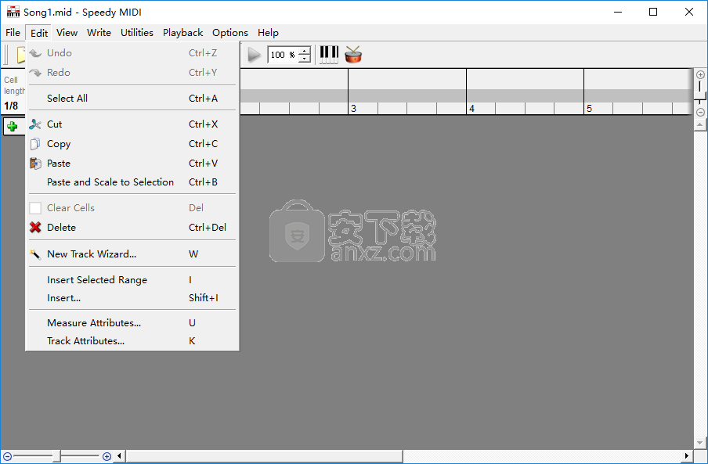
Task: Click vertical zoom out minus icon
Action: click(x=700, y=112)
